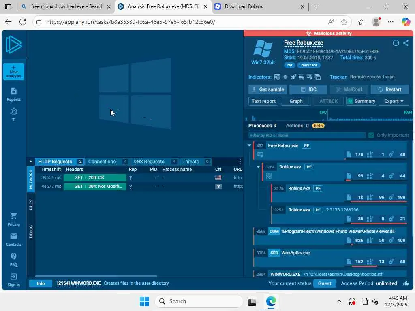Expand hidden system tray icons
This screenshot has width=415, height=311.
click(339, 301)
